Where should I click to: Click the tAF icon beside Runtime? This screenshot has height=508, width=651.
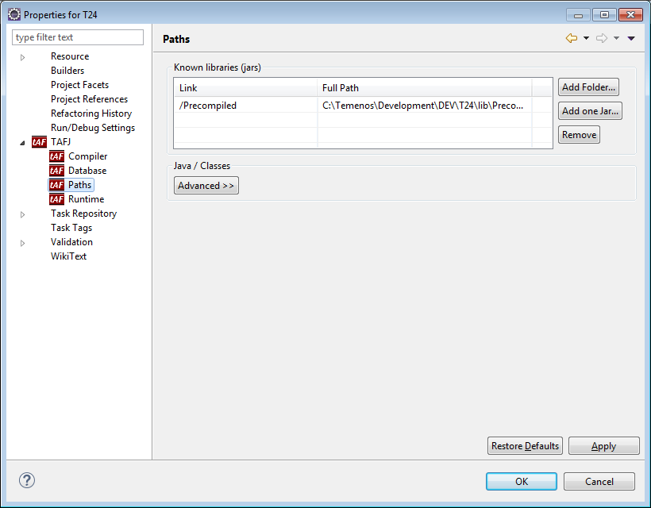56,199
